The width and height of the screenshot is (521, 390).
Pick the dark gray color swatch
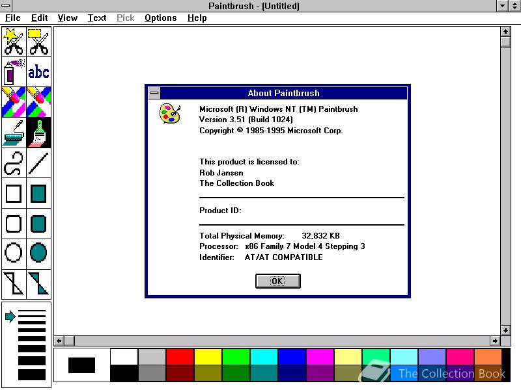point(152,373)
